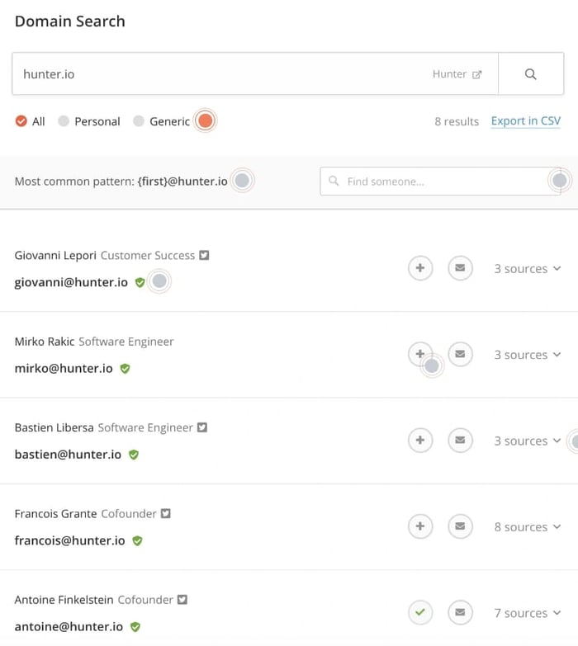Click envelope icon for Francois Grante
The width and height of the screenshot is (578, 646).
[461, 526]
